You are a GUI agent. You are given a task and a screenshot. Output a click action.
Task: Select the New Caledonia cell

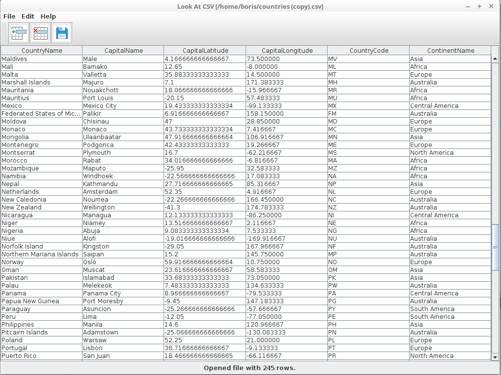tap(42, 200)
